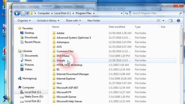Click the Adobe folder icon

point(54,33)
